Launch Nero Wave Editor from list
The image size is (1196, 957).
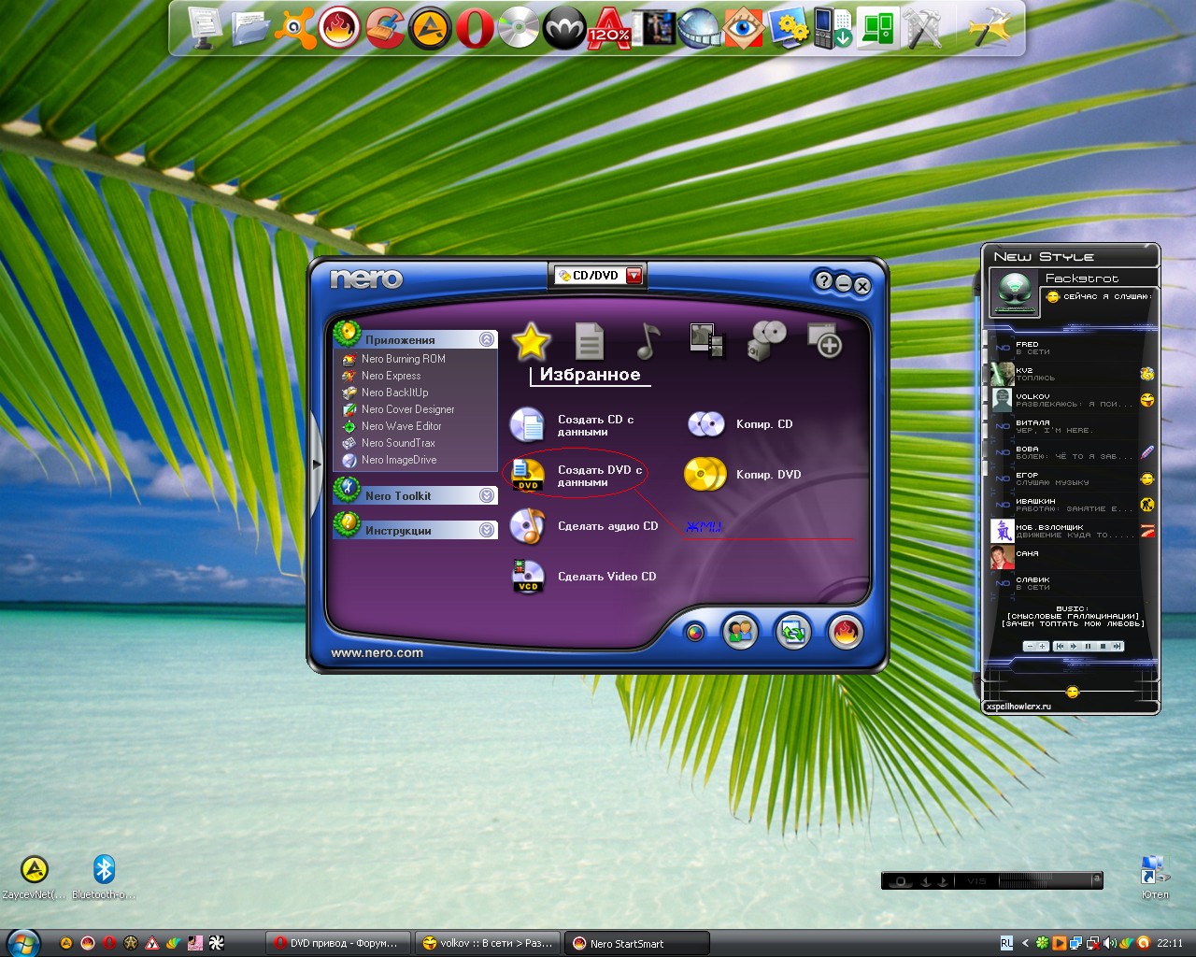pos(401,426)
